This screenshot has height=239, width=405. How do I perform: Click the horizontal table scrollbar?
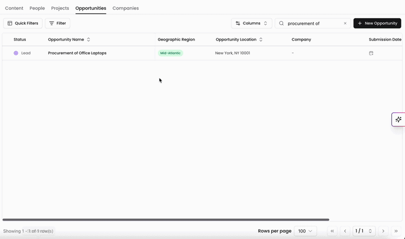166,220
